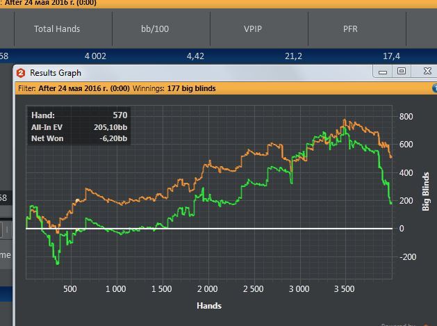The height and width of the screenshot is (326, 437).
Task: Click the Hand 570 tooltip value
Action: pyautogui.click(x=120, y=115)
